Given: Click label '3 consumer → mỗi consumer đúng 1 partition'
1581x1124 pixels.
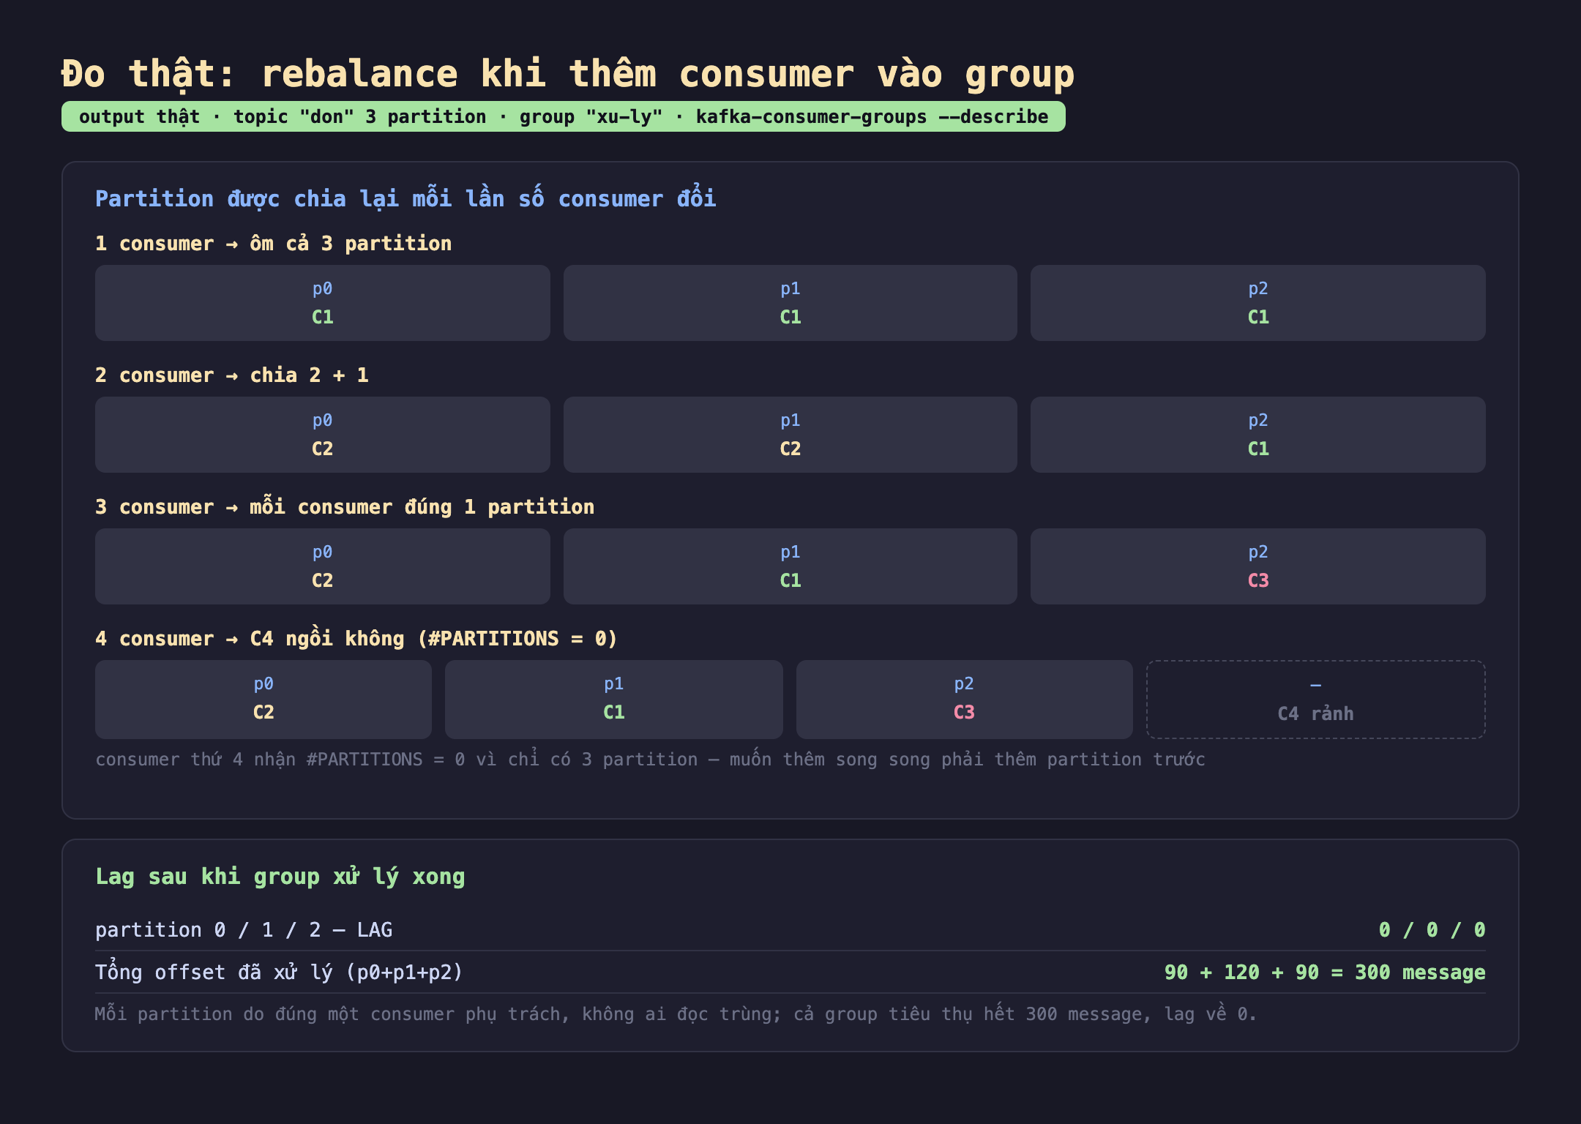Looking at the screenshot, I should click(345, 506).
